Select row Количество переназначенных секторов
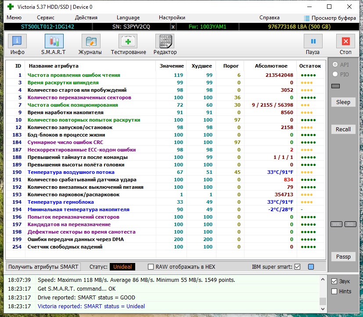363x317 pixels. (165, 97)
